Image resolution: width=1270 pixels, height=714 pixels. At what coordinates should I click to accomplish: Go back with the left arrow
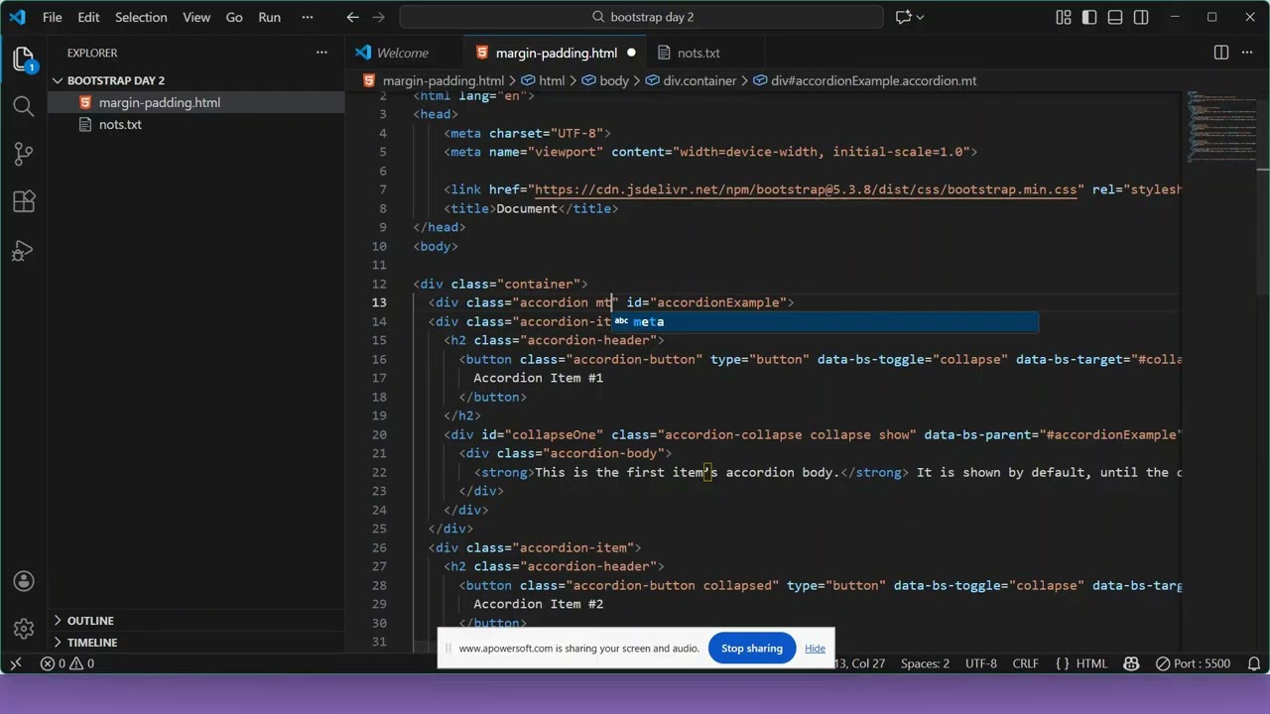(x=353, y=17)
